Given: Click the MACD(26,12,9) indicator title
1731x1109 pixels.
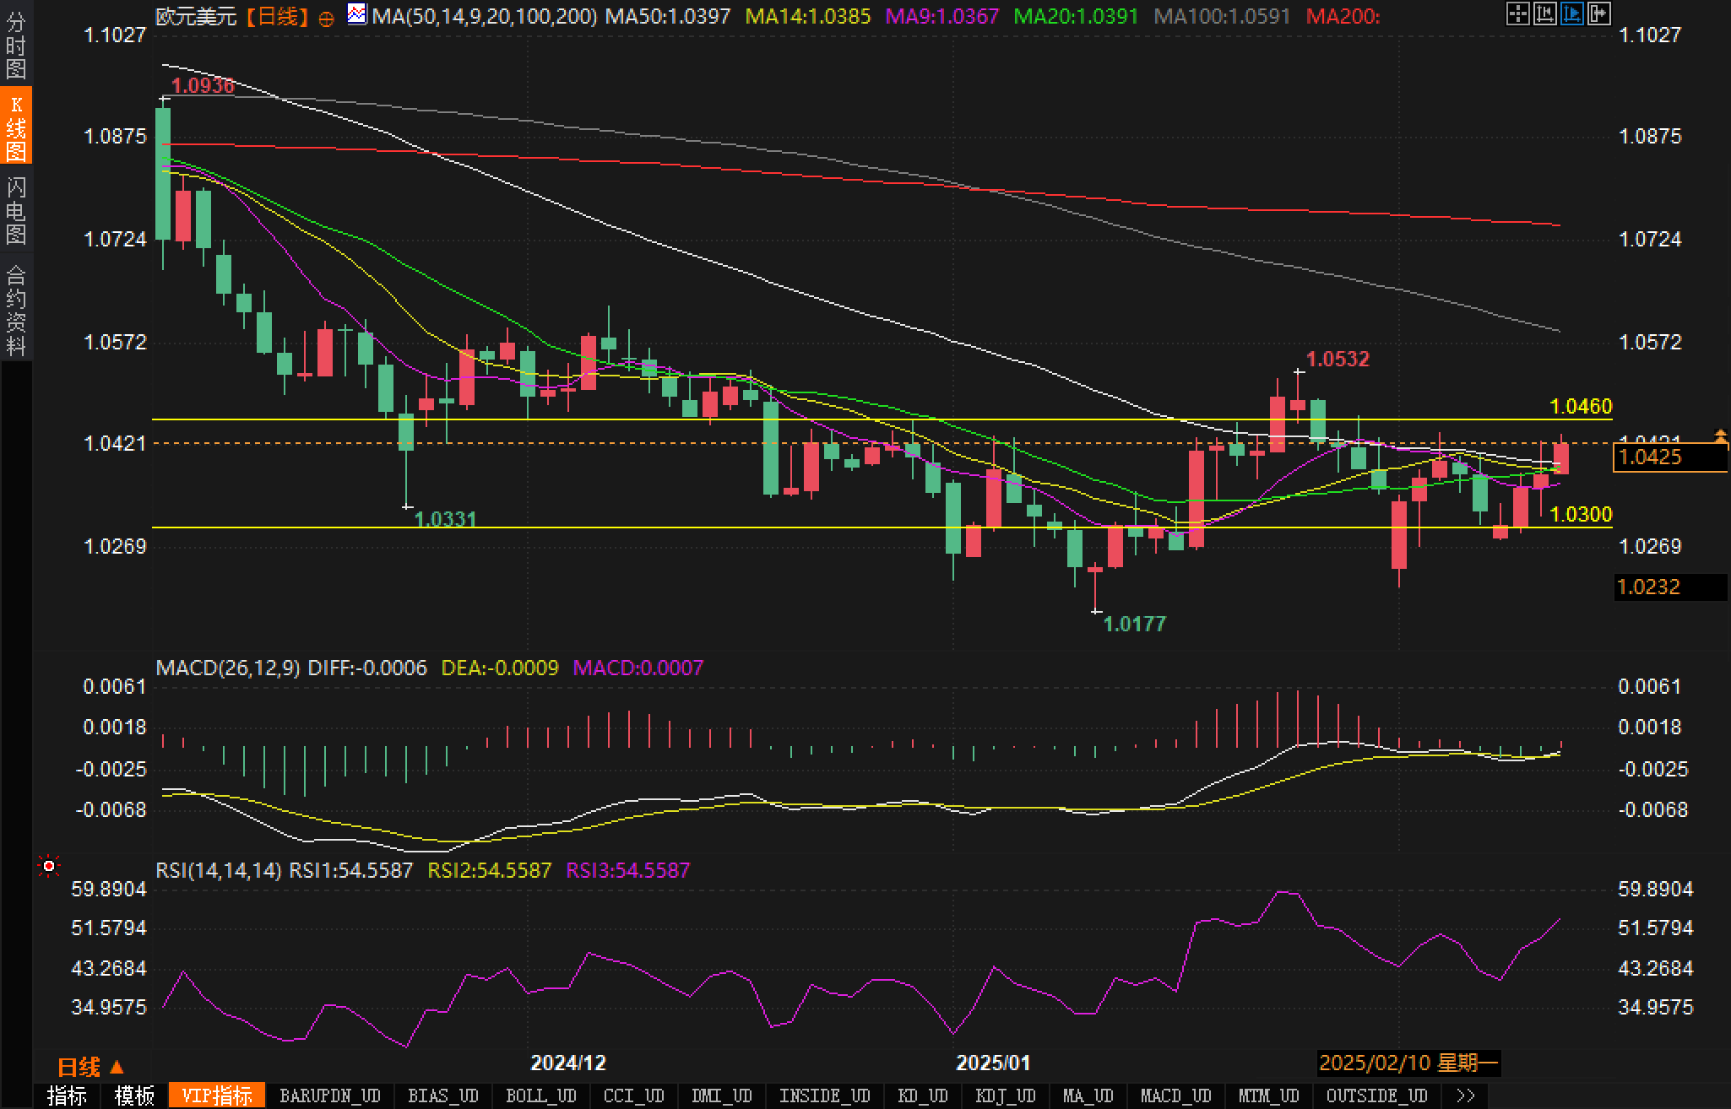Looking at the screenshot, I should (228, 668).
